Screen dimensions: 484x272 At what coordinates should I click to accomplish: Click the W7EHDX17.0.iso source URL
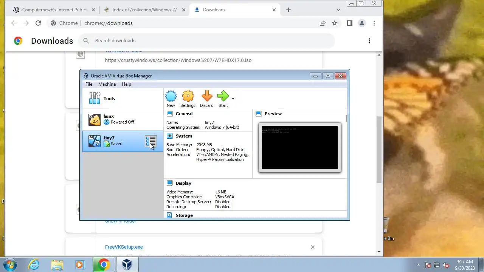tap(178, 60)
